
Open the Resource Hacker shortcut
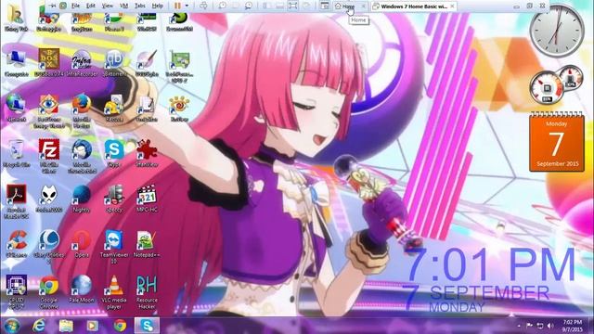(147, 292)
